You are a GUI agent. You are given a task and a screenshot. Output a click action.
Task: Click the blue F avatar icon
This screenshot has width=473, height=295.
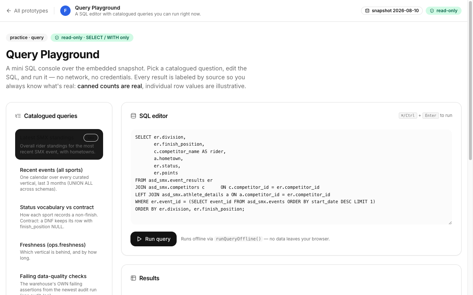pos(65,11)
